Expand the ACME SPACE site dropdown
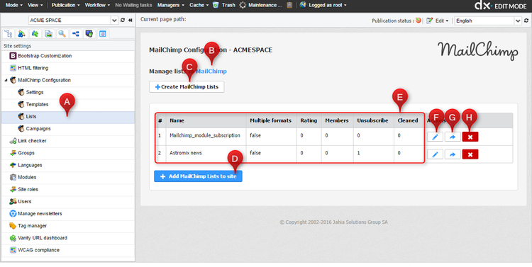 pyautogui.click(x=114, y=21)
